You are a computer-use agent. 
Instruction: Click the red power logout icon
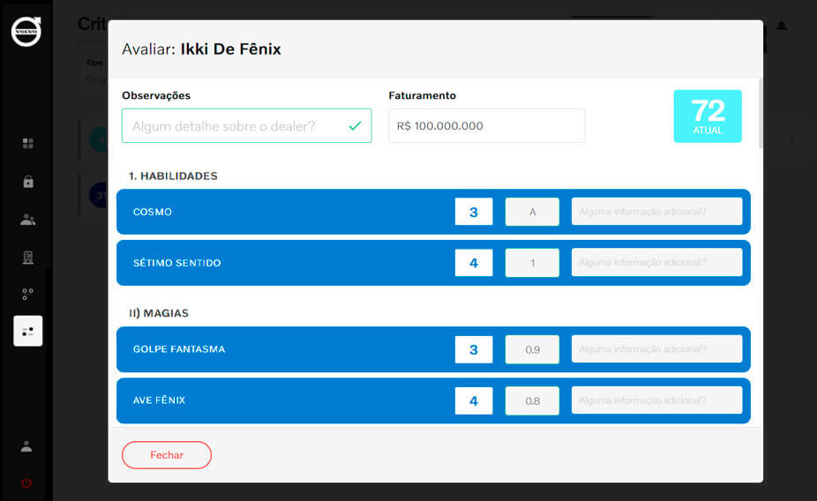pos(26,483)
